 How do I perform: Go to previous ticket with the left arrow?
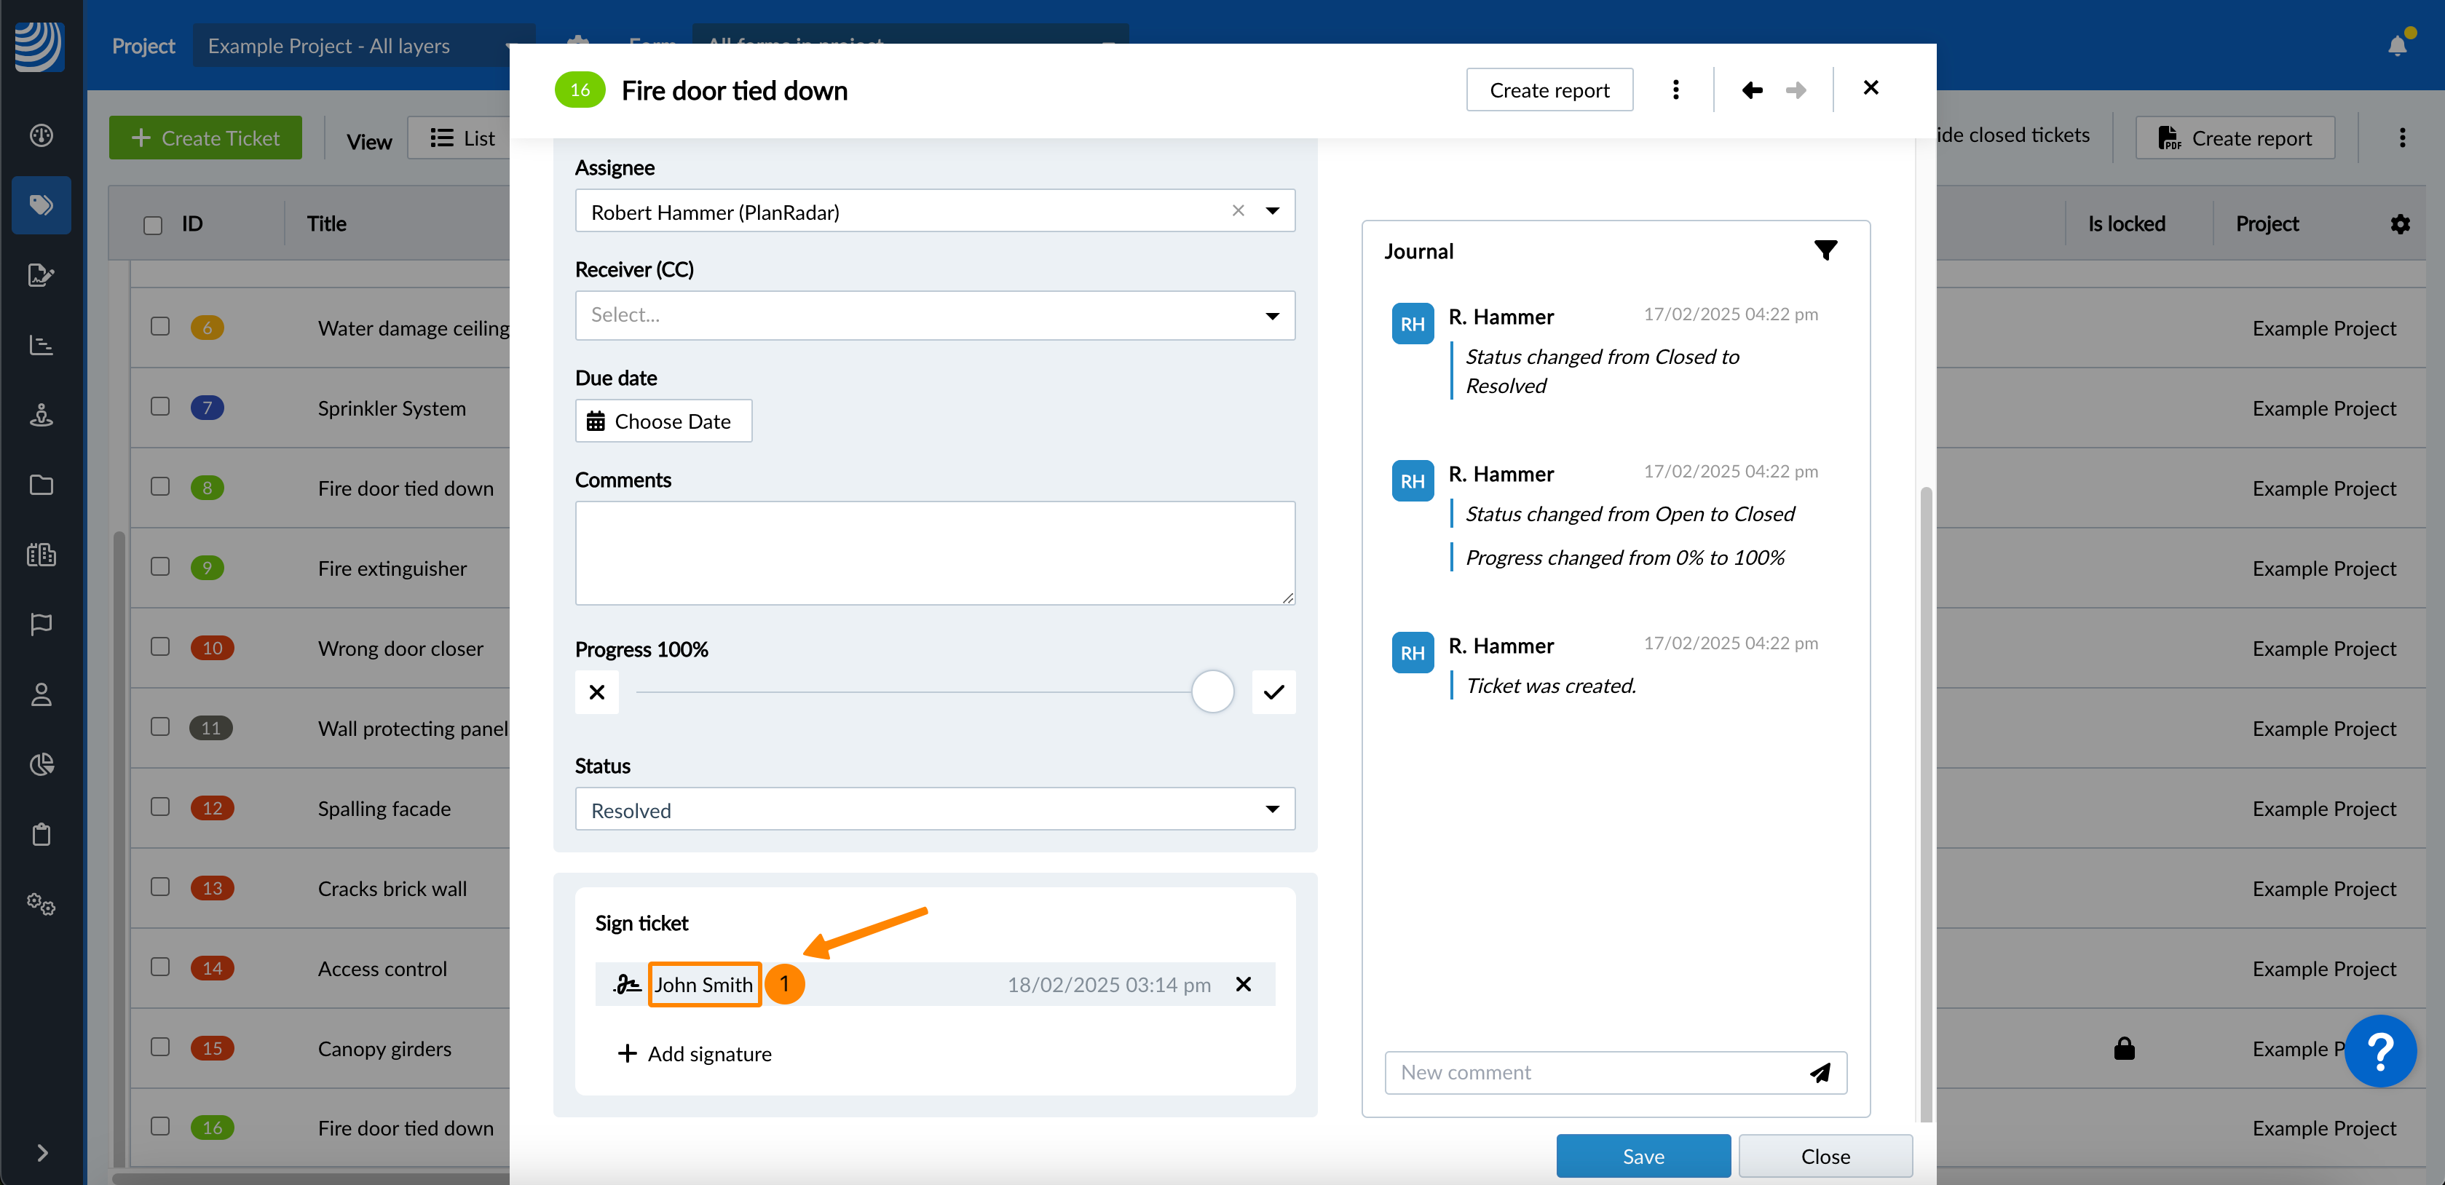[1752, 90]
